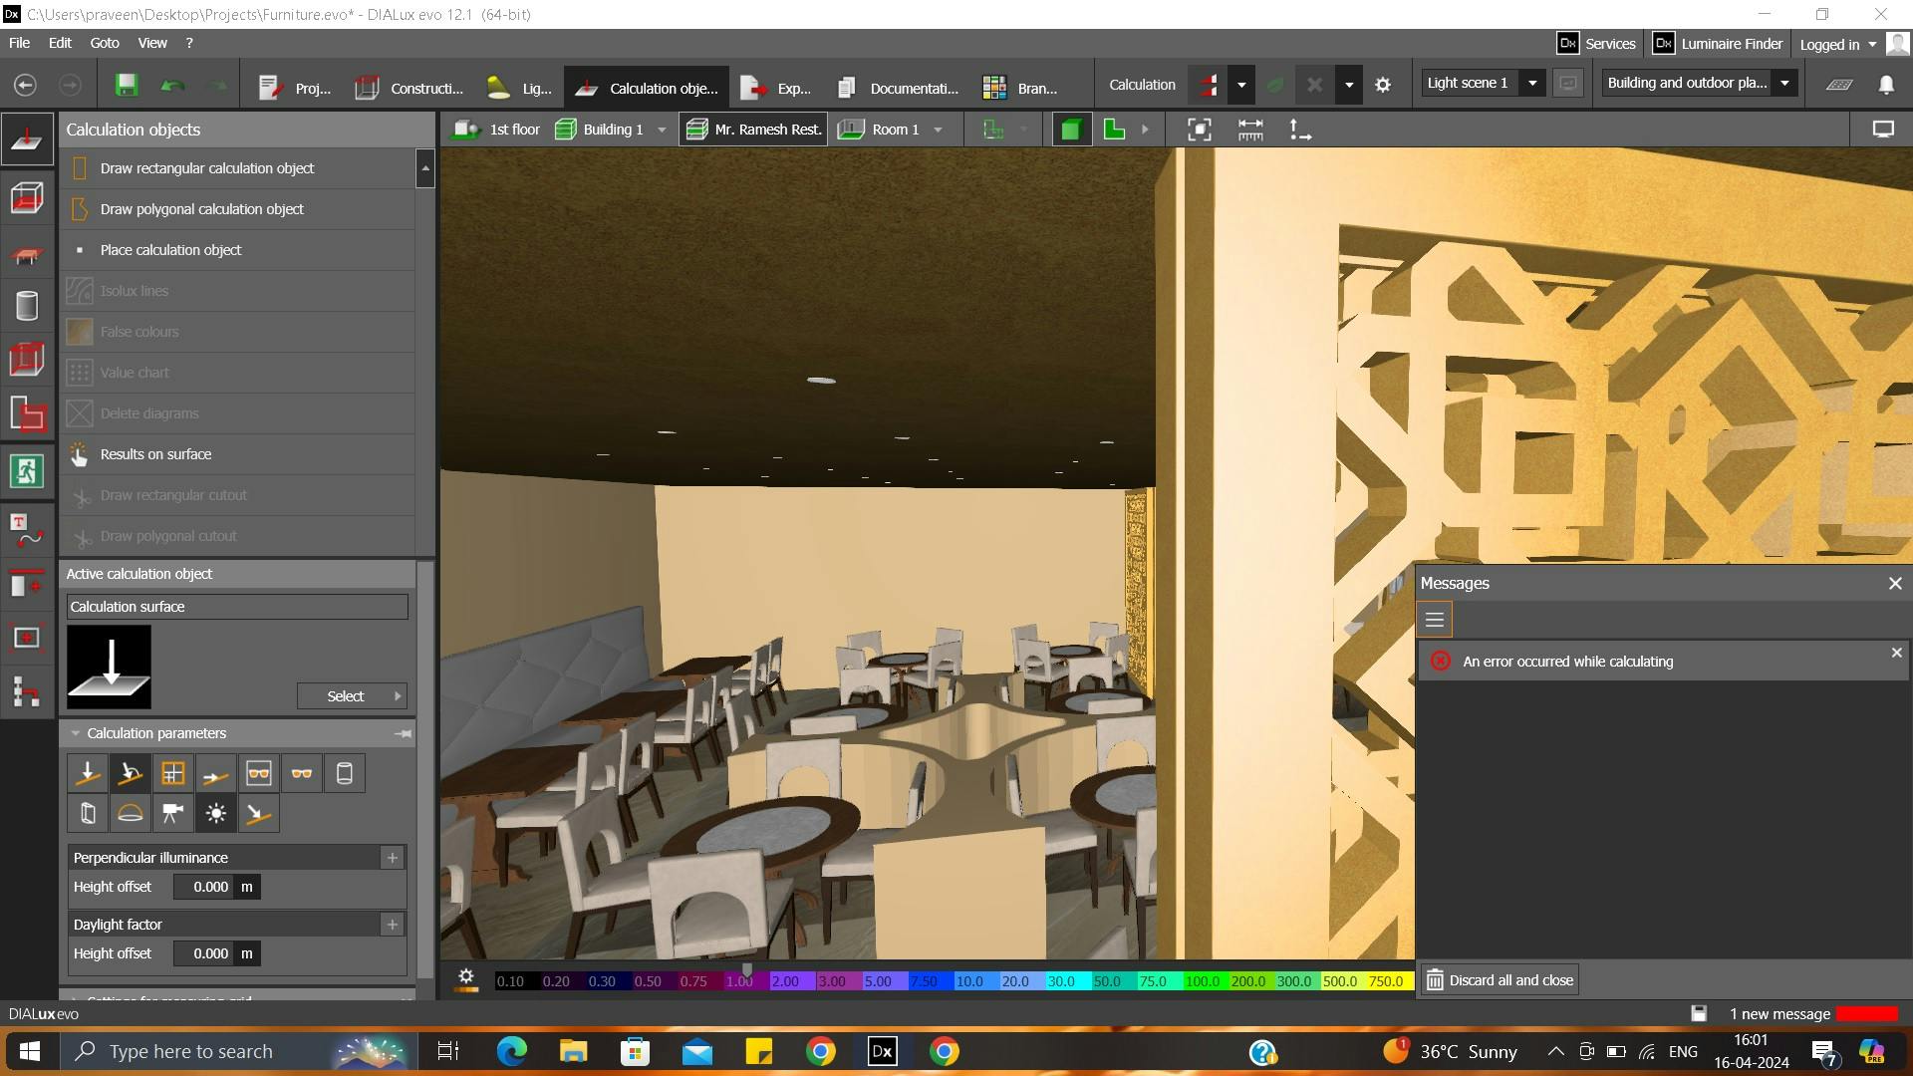Select the daylight sun parameter icon
This screenshot has width=1913, height=1076.
215,813
